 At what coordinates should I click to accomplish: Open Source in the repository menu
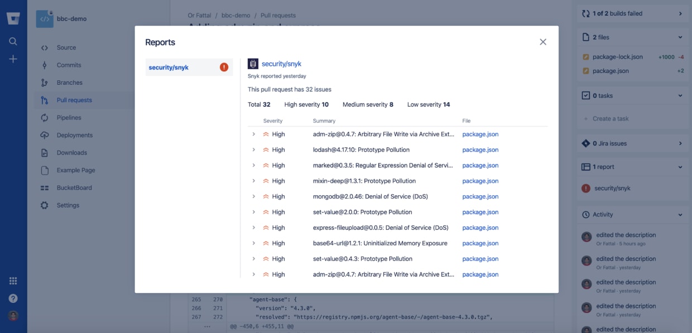pos(66,48)
